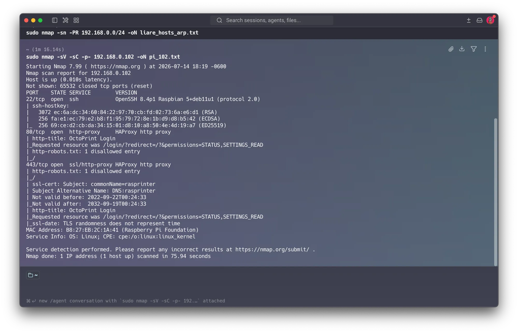518x333 pixels.
Task: Click the command line sudo nmap -sV -sC -p-
Action: tap(103, 57)
